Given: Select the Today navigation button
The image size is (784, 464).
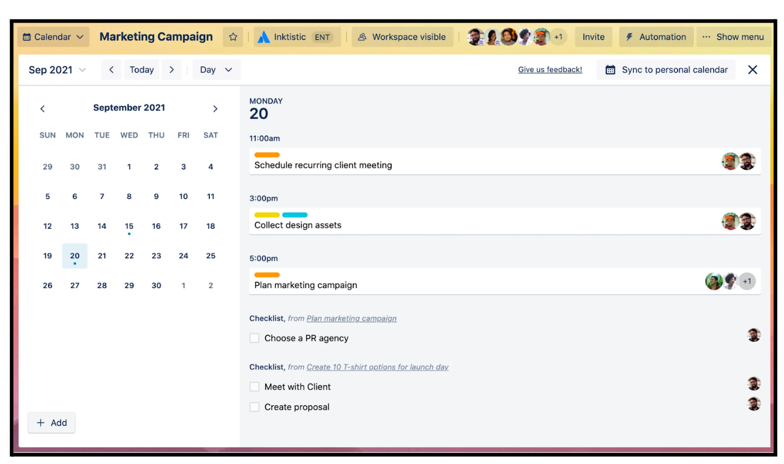Looking at the screenshot, I should 141,69.
